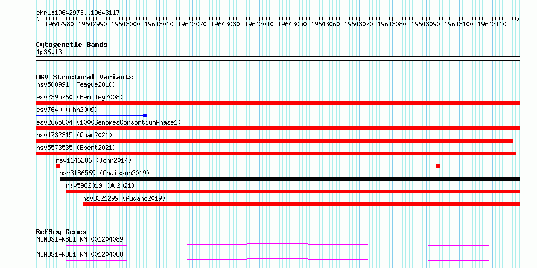Click ruler position 19643020

coord(192,24)
